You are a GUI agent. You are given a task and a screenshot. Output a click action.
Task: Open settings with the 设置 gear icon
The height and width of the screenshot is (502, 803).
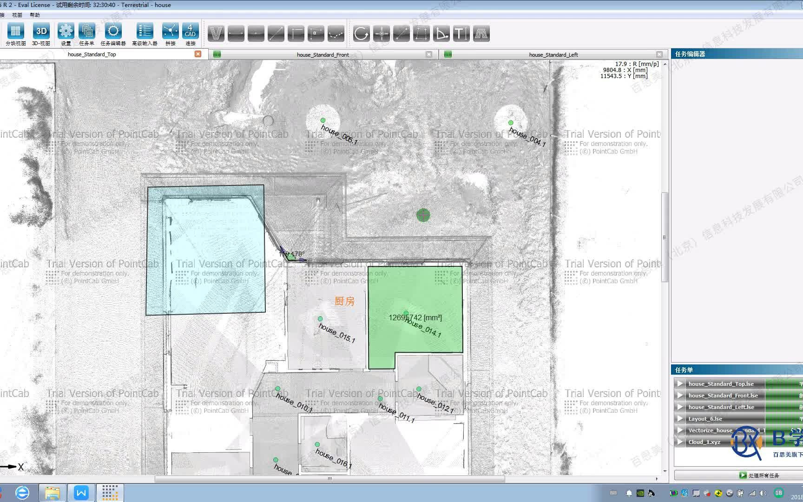[66, 34]
